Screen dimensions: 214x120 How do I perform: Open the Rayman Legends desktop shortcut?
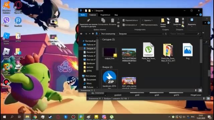pyautogui.click(x=6, y=69)
